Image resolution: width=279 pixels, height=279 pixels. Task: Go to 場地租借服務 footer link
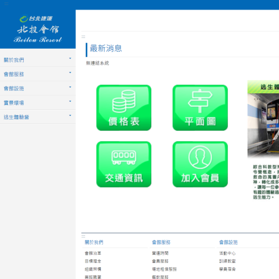164,269
